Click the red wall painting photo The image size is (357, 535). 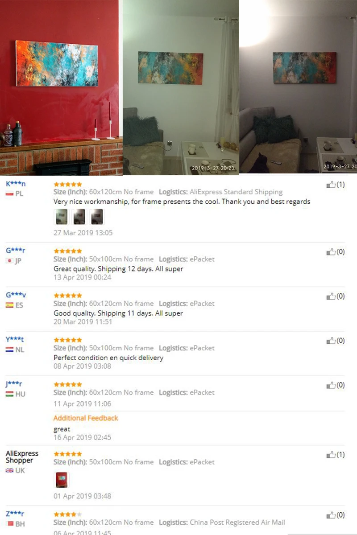(x=60, y=87)
